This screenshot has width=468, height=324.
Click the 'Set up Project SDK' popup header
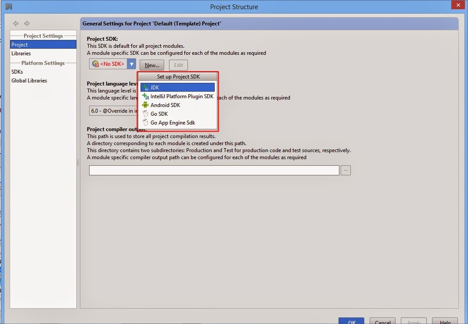(178, 77)
